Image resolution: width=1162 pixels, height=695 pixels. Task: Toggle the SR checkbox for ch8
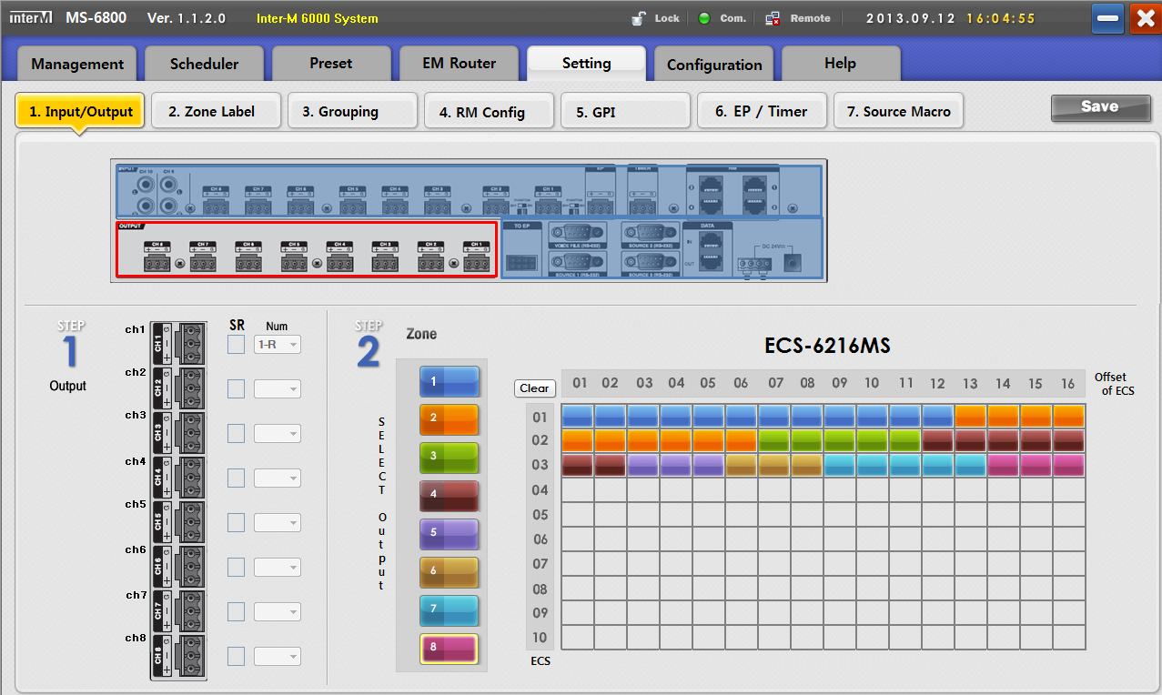(x=236, y=657)
